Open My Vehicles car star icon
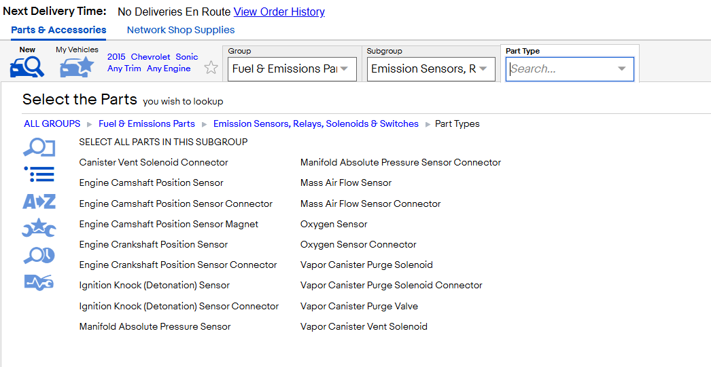Image resolution: width=711 pixels, height=367 pixels. pyautogui.click(x=77, y=67)
